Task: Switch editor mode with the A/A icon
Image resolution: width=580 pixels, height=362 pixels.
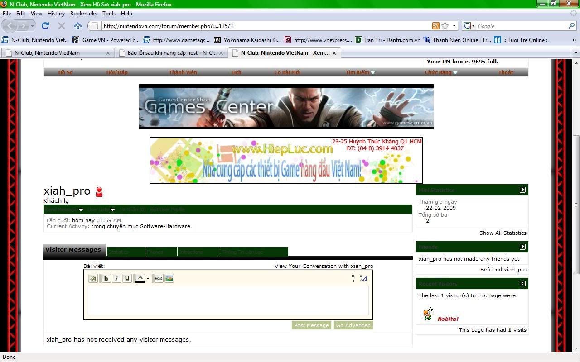Action: (x=363, y=278)
